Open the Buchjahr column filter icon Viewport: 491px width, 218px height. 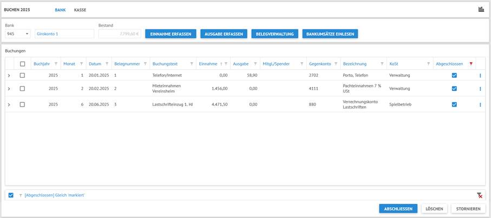56,64
